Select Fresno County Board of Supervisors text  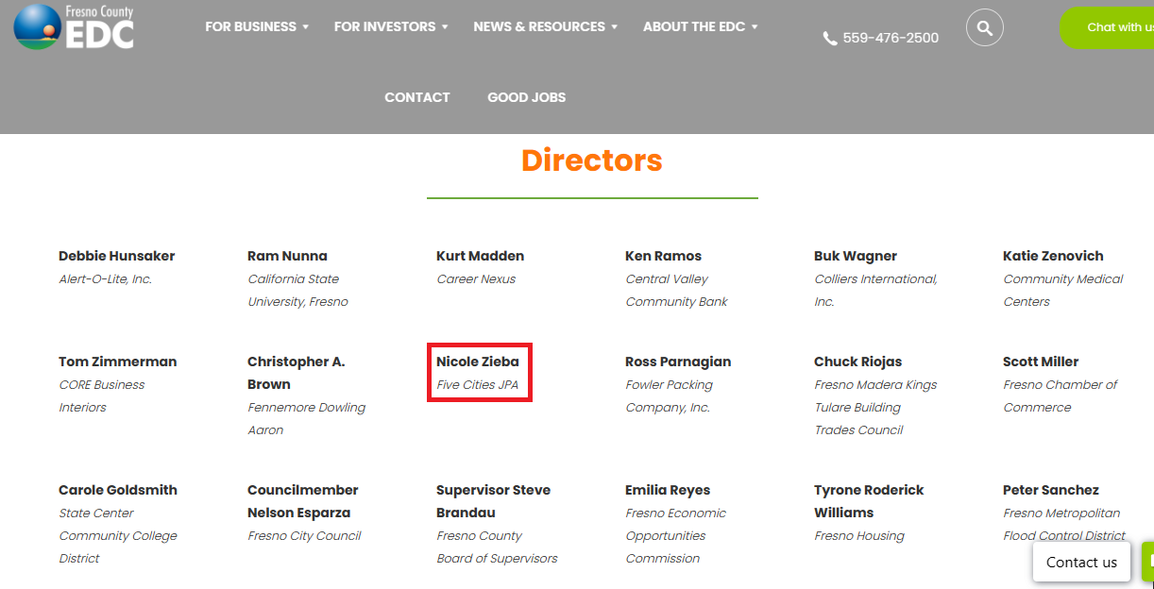(x=497, y=547)
